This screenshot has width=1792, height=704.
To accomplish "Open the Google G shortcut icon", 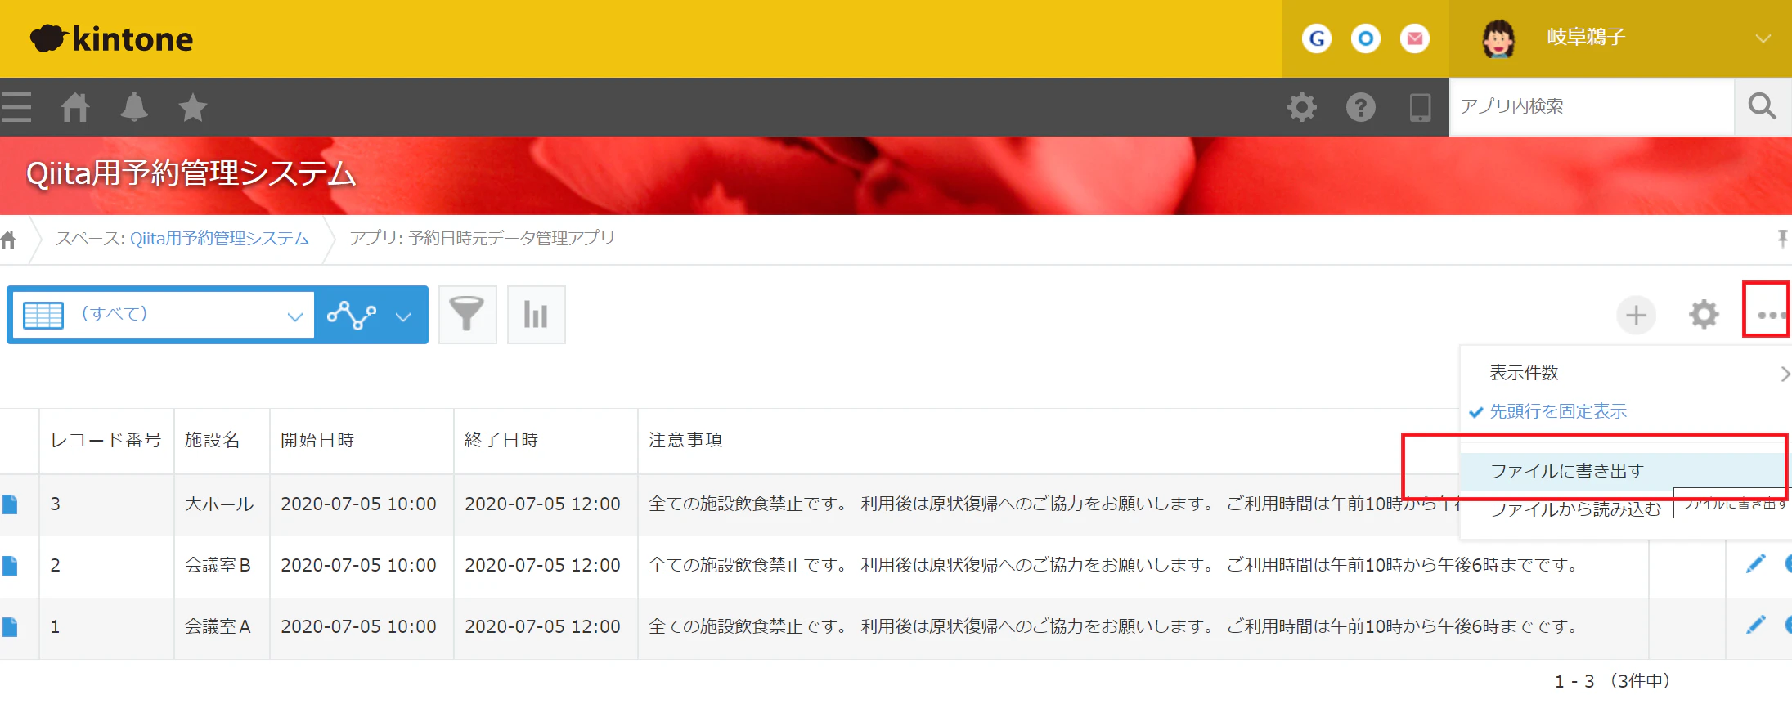I will pyautogui.click(x=1316, y=38).
